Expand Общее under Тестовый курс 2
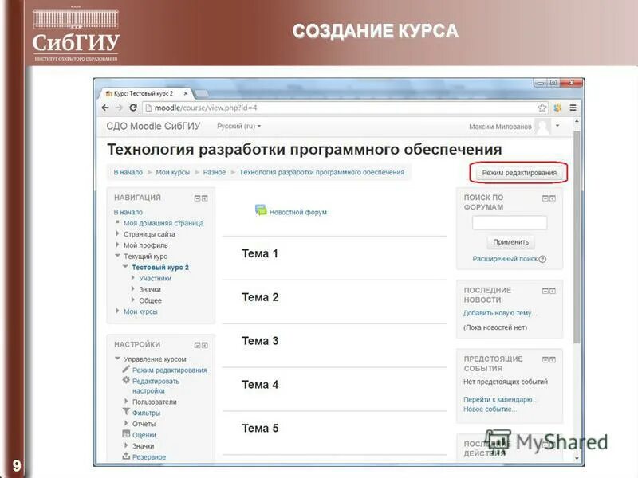 [x=133, y=300]
